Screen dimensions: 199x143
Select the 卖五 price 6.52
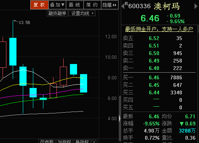pyautogui.click(x=154, y=38)
